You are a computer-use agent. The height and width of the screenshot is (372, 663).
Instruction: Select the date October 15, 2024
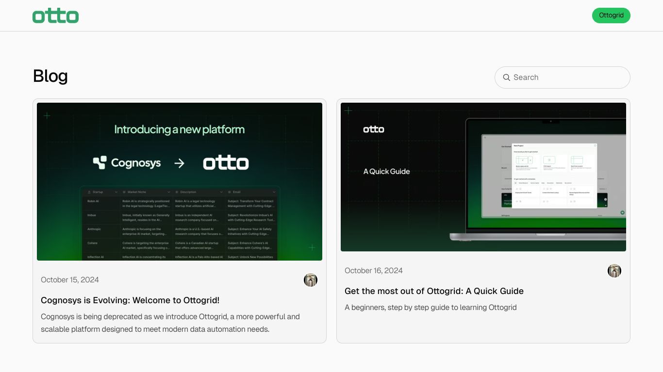pyautogui.click(x=70, y=280)
